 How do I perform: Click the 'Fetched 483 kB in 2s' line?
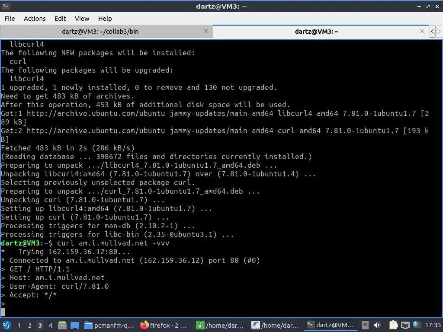pyautogui.click(x=68, y=148)
